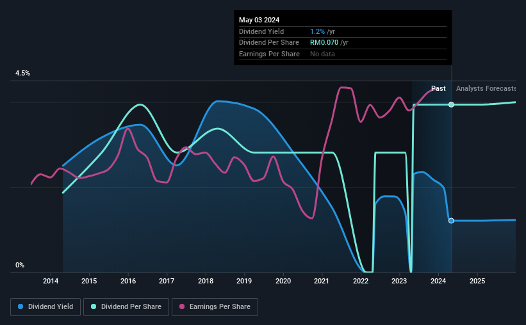Click the Past section label
Screen dimensions: 526x325
pyautogui.click(x=438, y=88)
